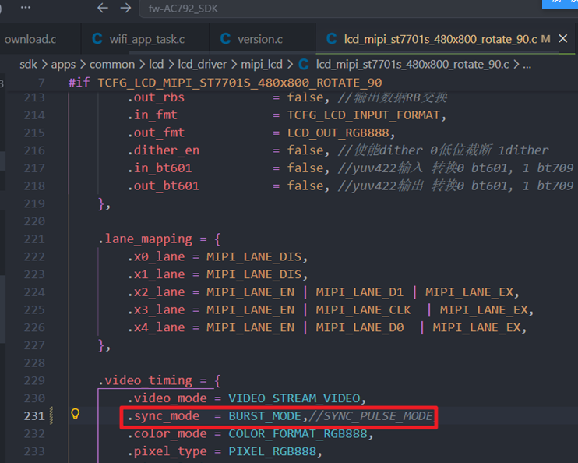578x463 pixels.
Task: Click the lightbulb code action icon
Action: click(76, 414)
